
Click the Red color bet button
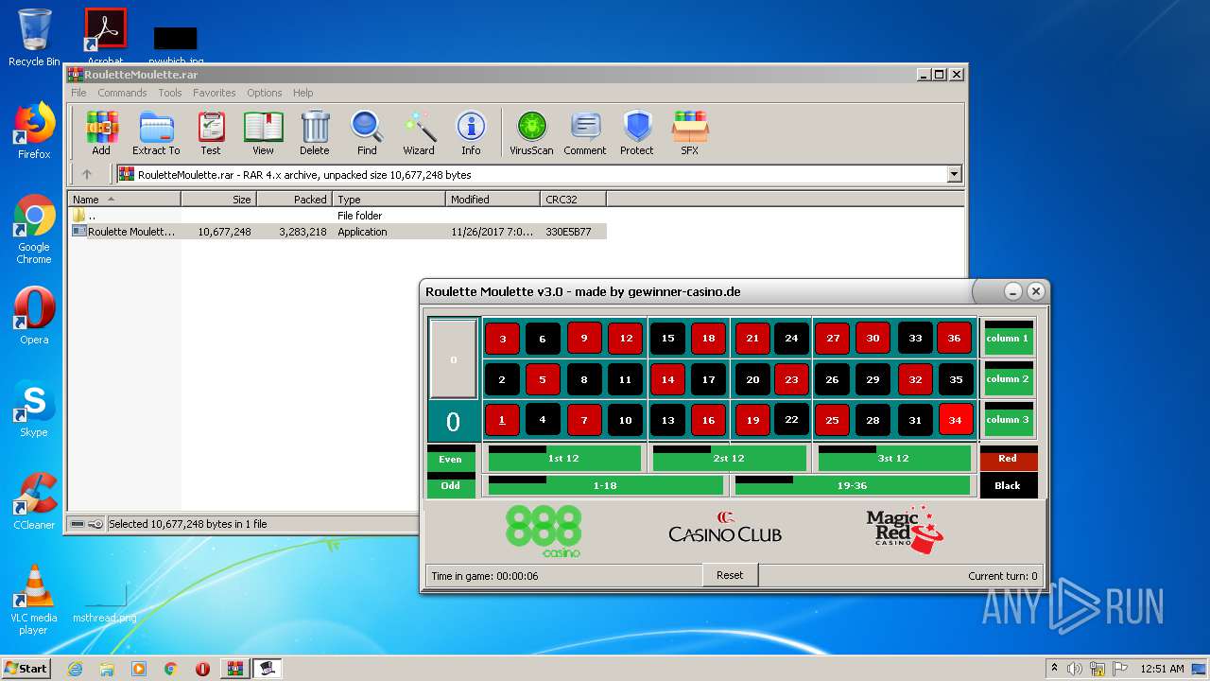1009,459
